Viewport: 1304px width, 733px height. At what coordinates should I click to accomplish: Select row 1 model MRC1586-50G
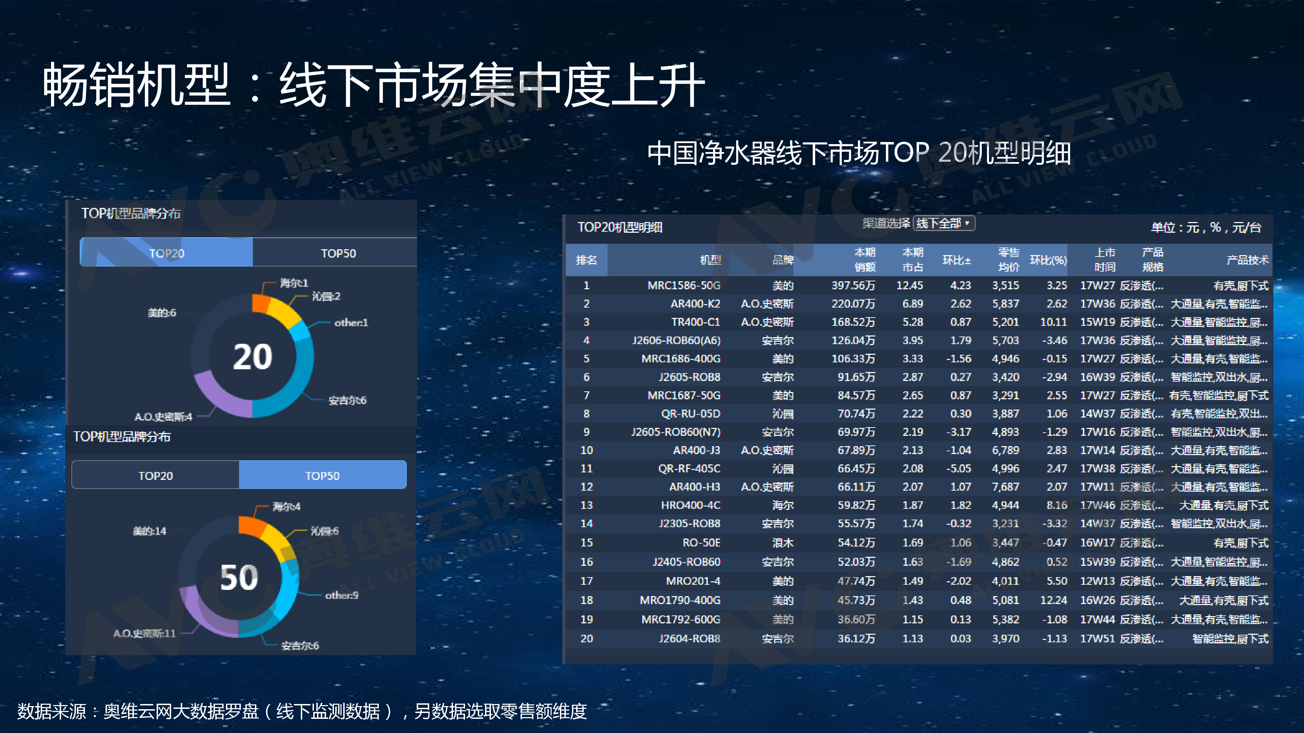click(x=683, y=285)
